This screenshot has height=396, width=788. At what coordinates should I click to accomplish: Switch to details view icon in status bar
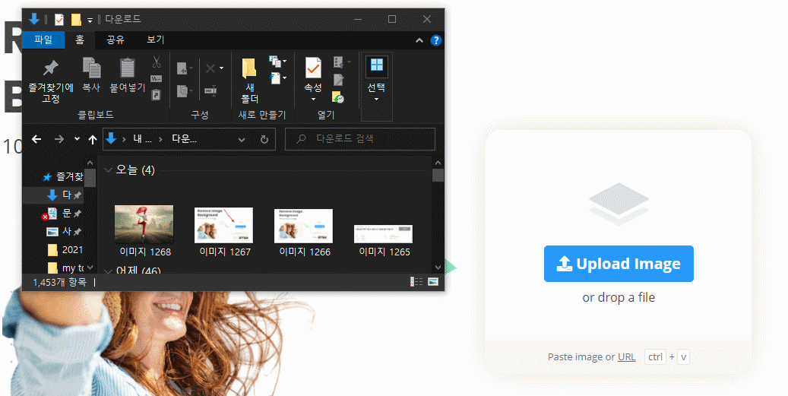point(416,281)
